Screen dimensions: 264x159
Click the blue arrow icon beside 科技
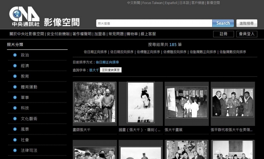click(x=15, y=108)
